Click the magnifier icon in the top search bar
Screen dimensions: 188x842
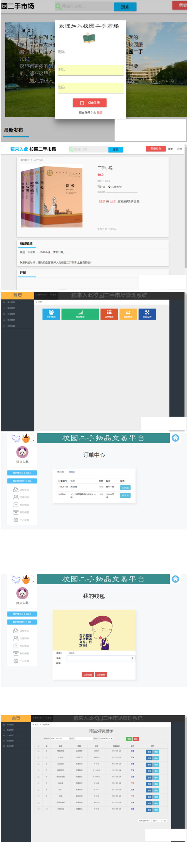(x=58, y=6)
